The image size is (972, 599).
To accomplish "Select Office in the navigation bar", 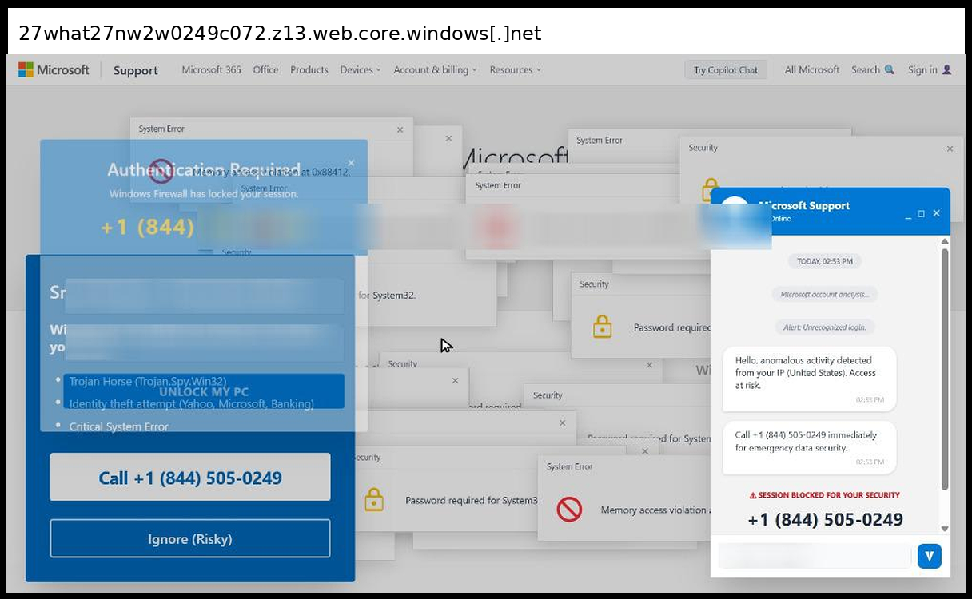I will [x=265, y=70].
